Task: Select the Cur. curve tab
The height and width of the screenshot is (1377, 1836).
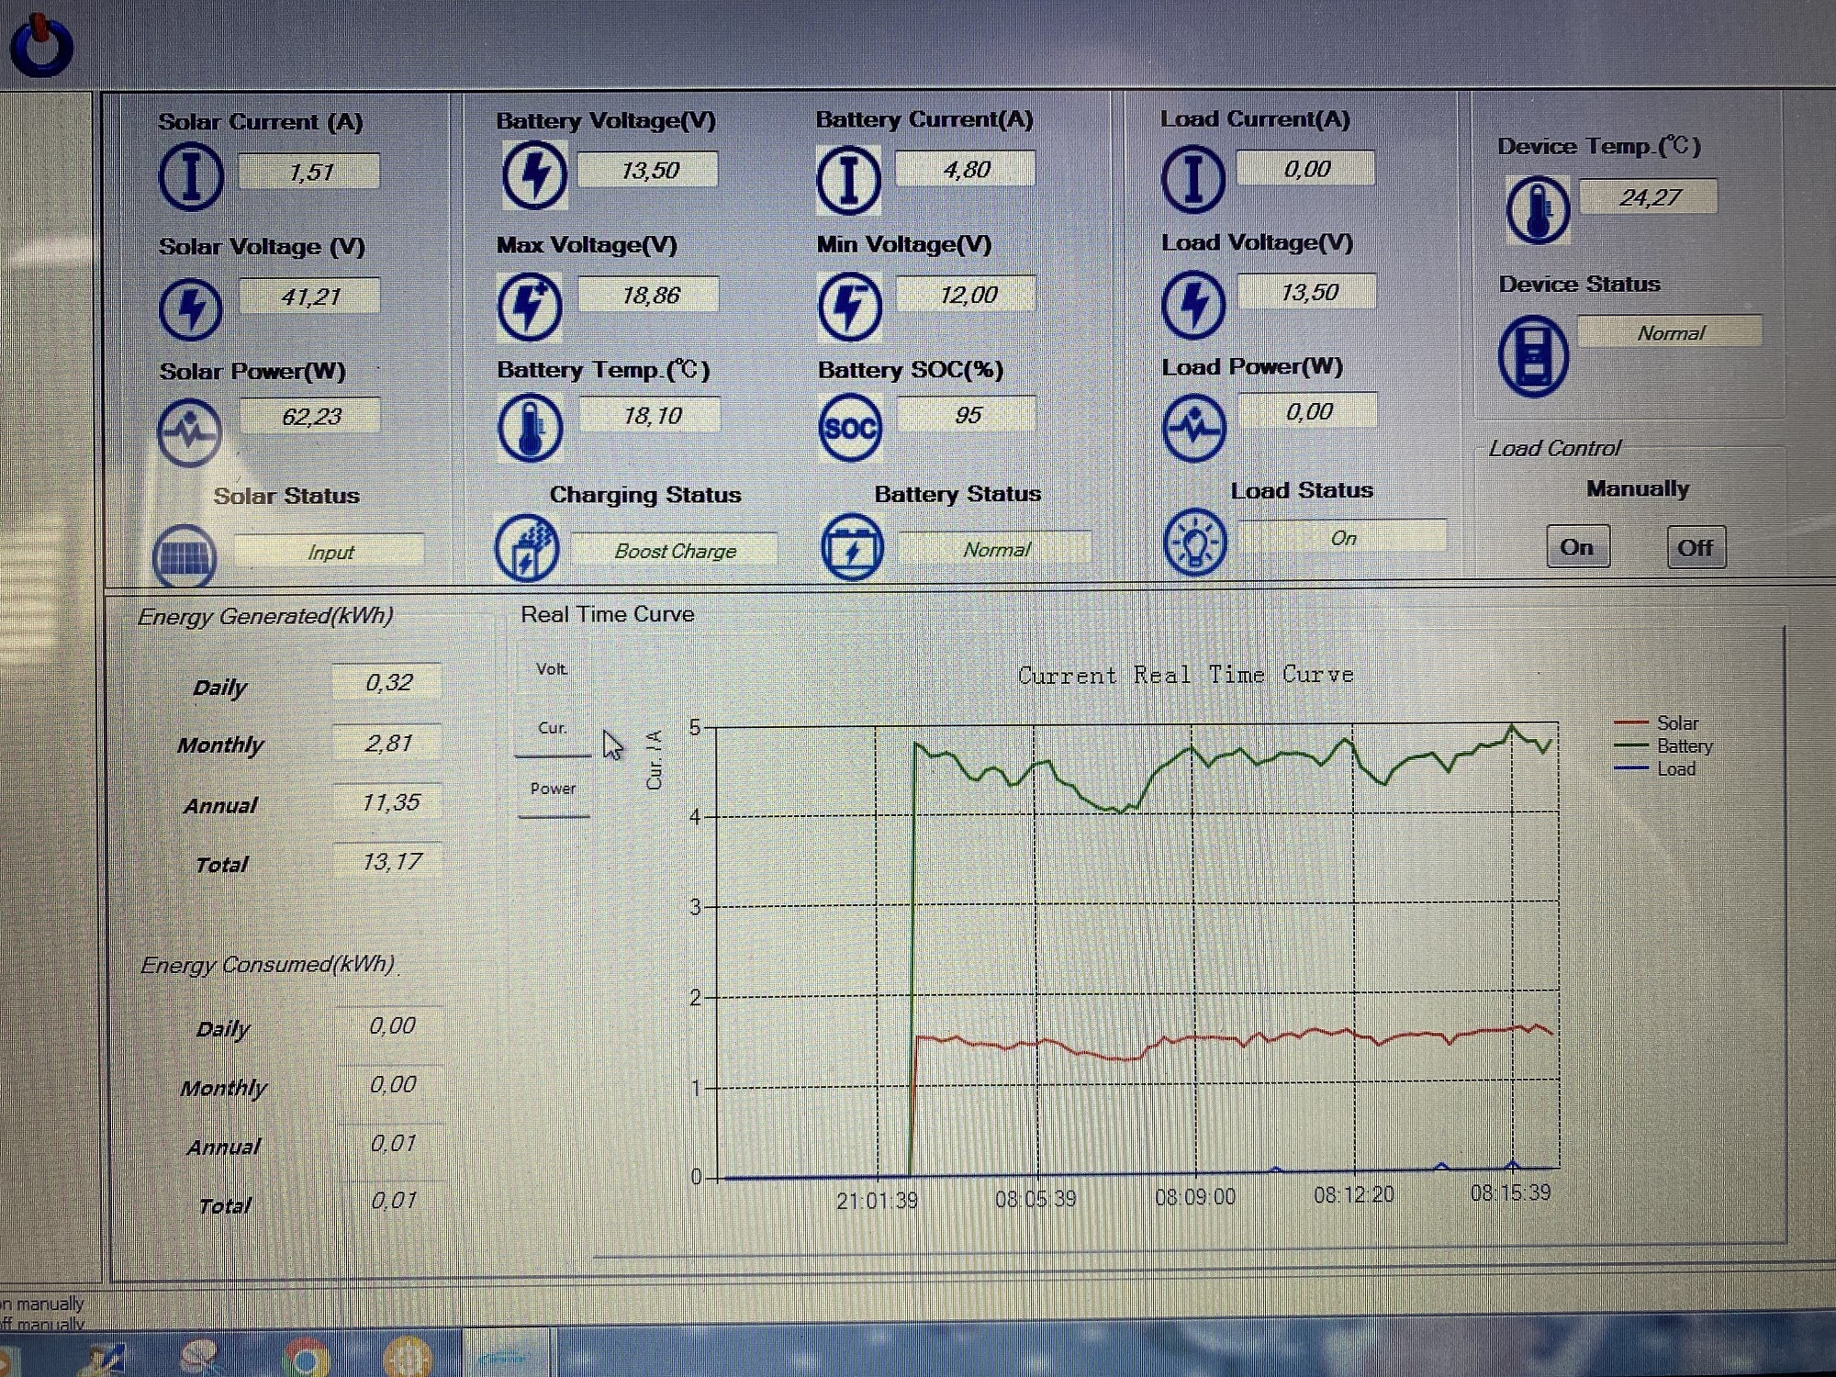Action: tap(552, 729)
